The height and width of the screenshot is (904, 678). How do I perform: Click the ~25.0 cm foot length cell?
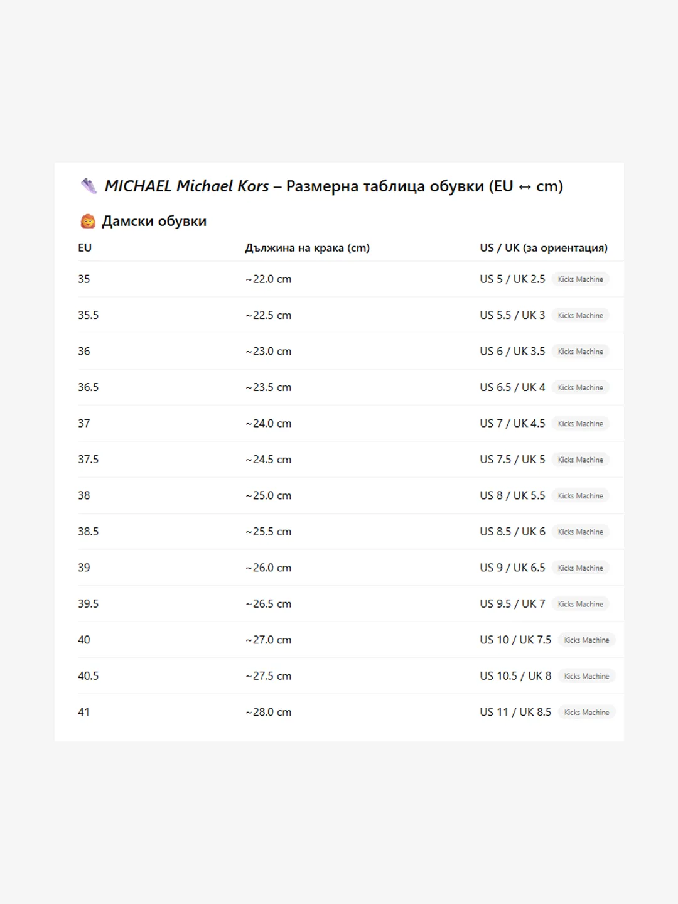[x=269, y=496]
